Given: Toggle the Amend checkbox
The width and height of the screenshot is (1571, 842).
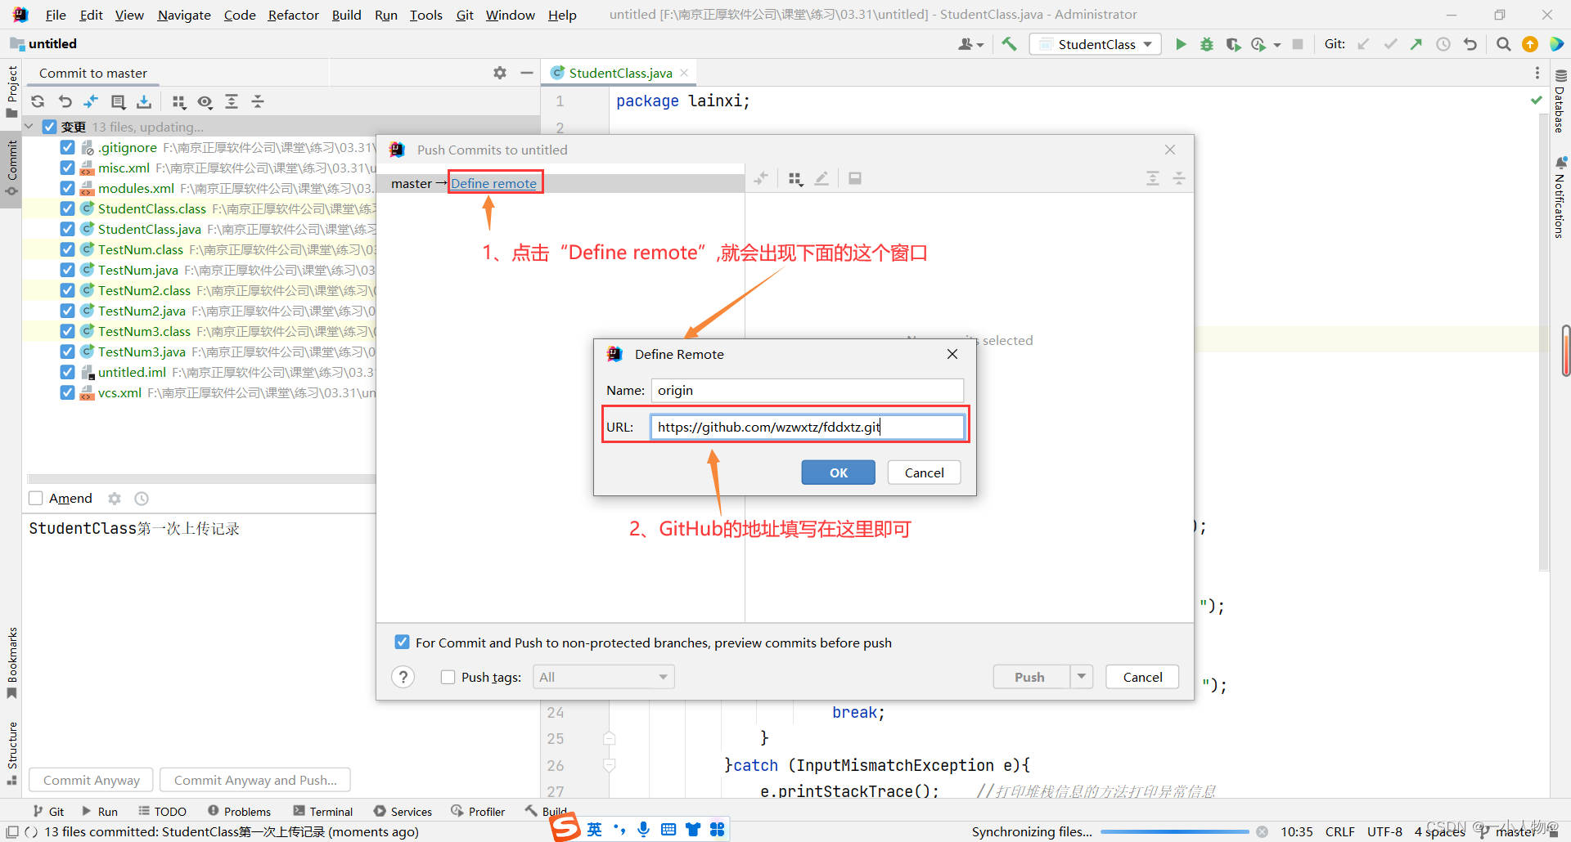Looking at the screenshot, I should (36, 499).
